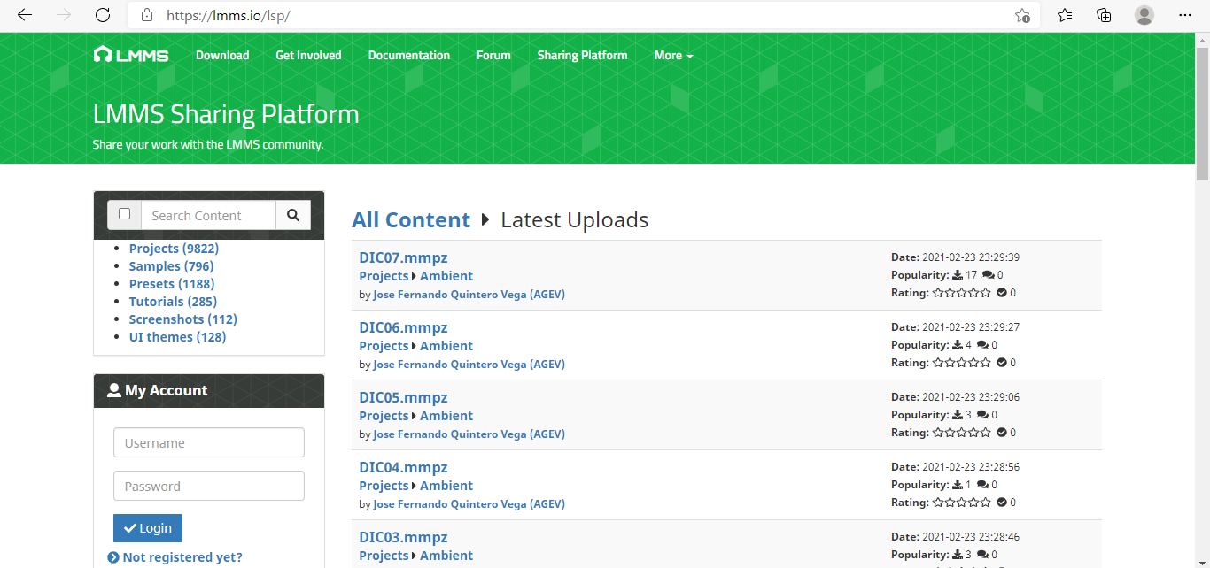Screen dimensions: 1210x568
Task: Click the rating stars for DIC07.mmpz
Action: pos(961,293)
